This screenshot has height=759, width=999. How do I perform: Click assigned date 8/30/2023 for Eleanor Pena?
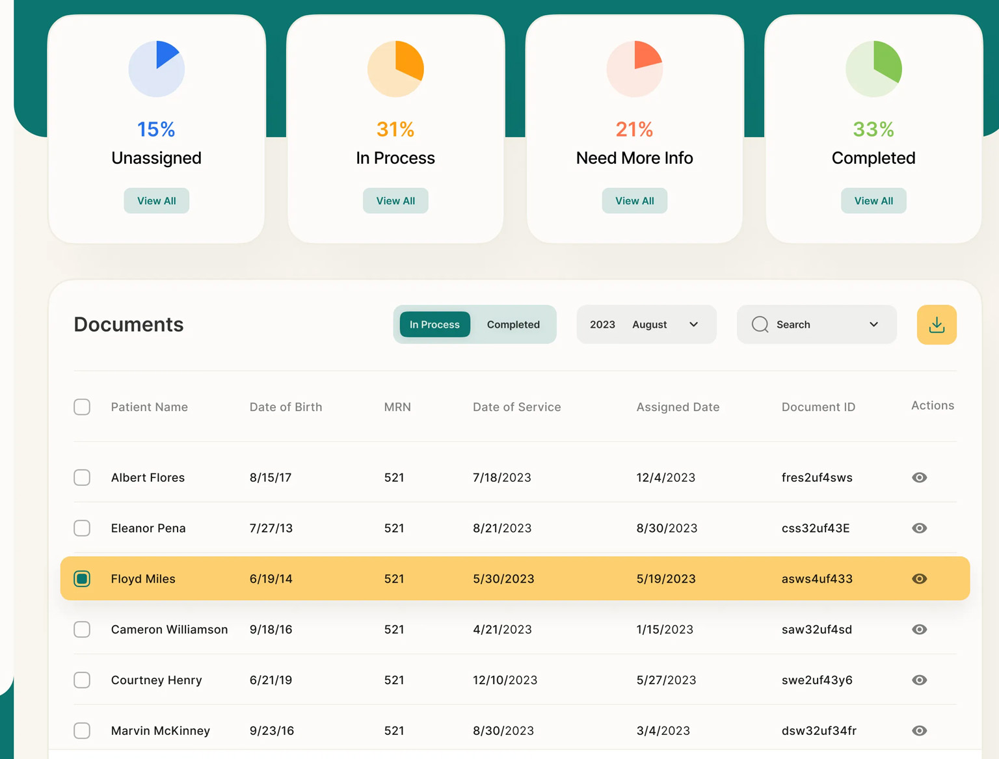coord(667,528)
